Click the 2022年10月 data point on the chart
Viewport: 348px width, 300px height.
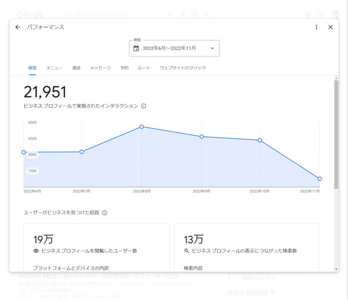260,140
